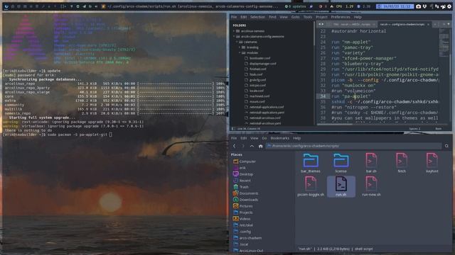Open .config bookmark in Places sidebar
The width and height of the screenshot is (455, 255).
point(242,232)
